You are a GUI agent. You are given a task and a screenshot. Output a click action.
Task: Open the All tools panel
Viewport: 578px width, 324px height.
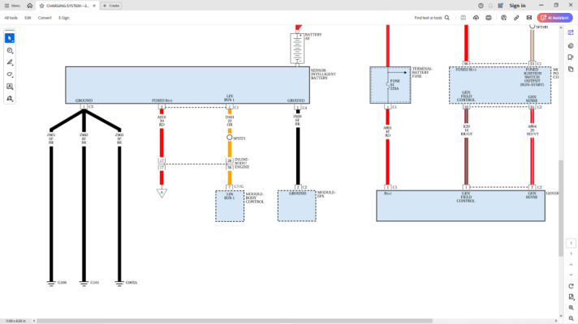(11, 18)
